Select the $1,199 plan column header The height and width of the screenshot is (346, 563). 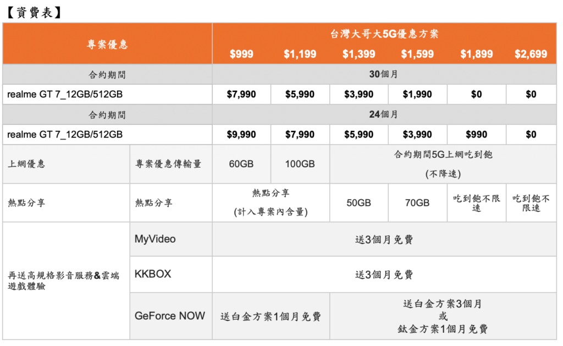click(300, 54)
